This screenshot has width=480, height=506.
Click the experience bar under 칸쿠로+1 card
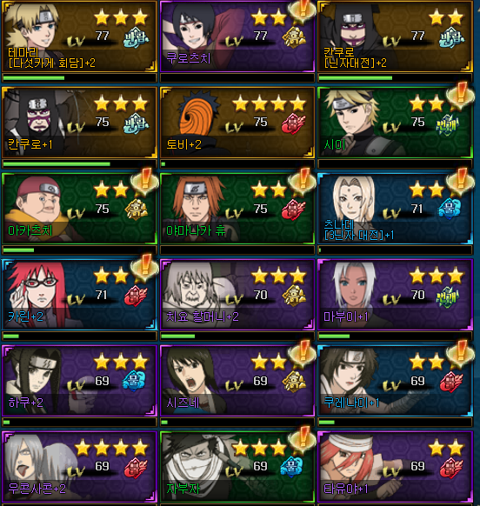click(79, 164)
